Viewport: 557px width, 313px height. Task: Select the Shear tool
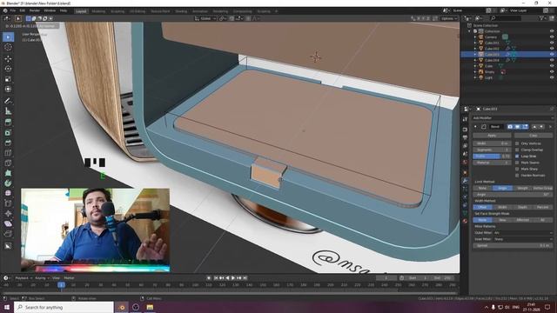pos(8,223)
